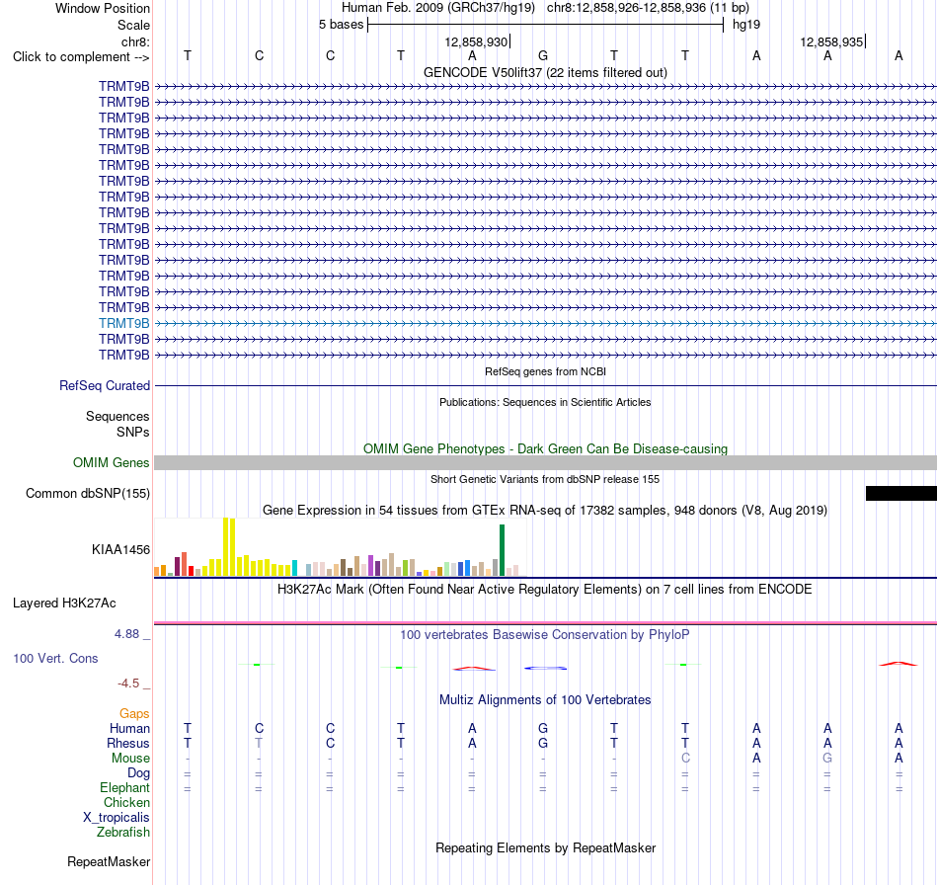The height and width of the screenshot is (885, 938).
Task: Click the '5 bases' scale label
Action: (x=341, y=25)
